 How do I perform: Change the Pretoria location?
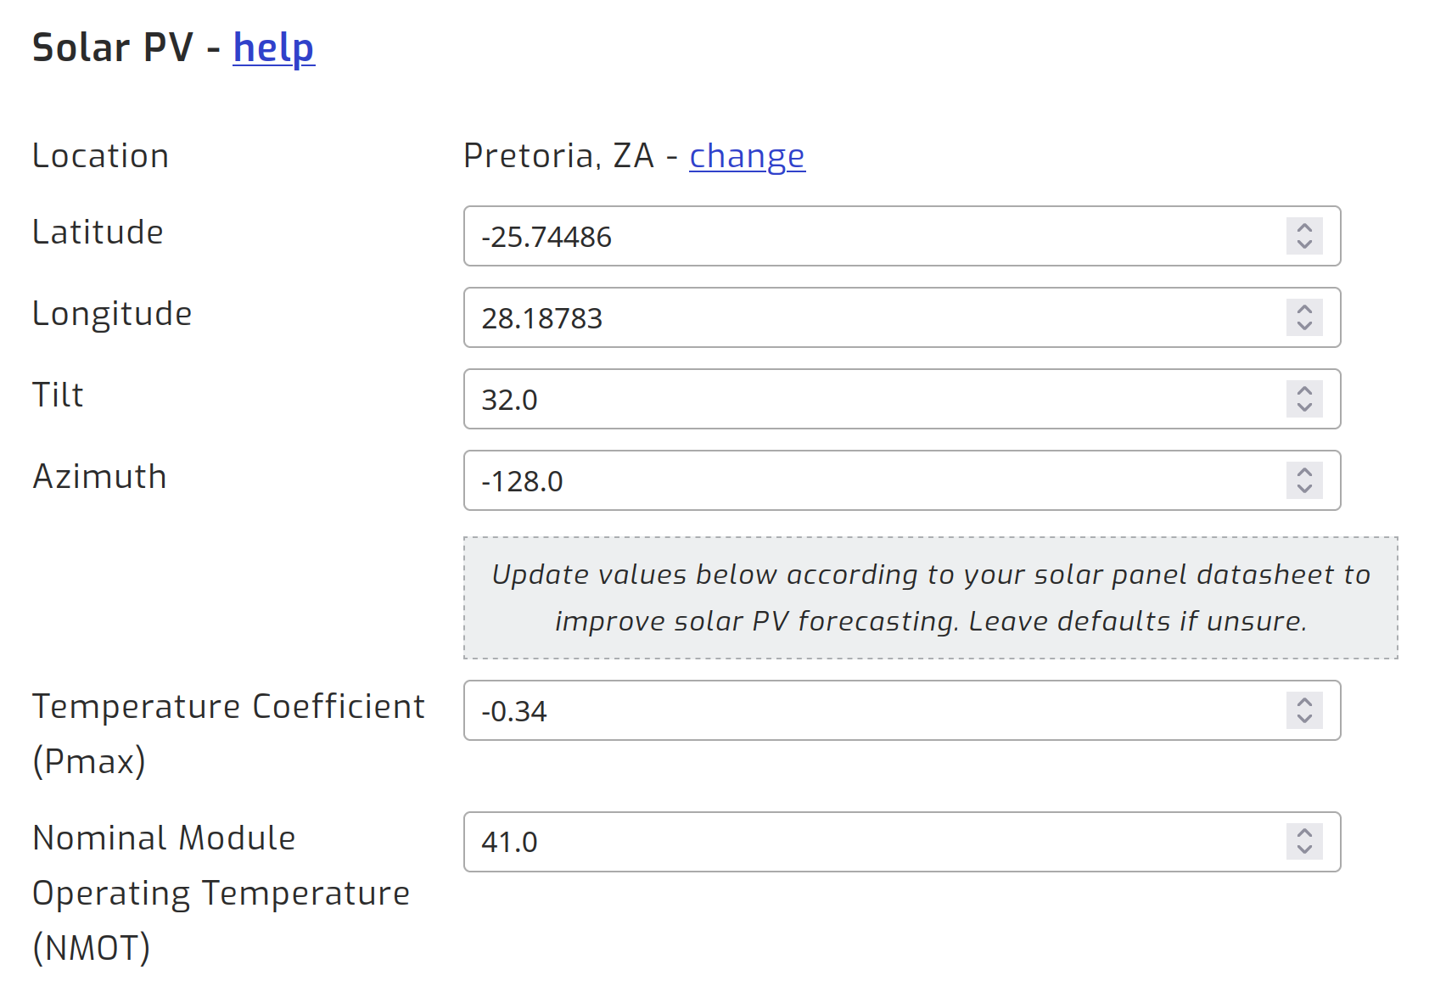tap(747, 155)
